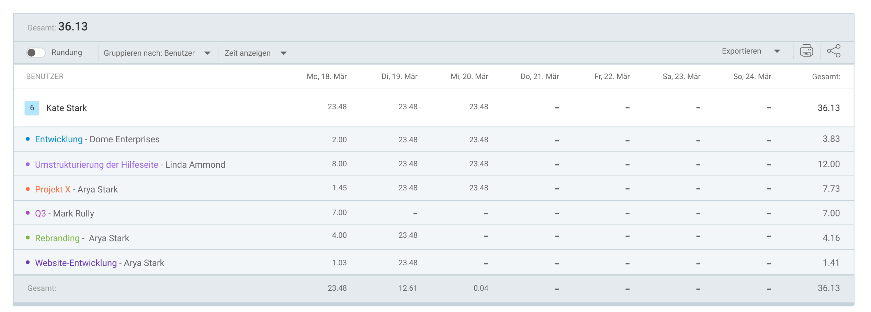Expand the Zeit anzeigen dropdown

tap(255, 53)
